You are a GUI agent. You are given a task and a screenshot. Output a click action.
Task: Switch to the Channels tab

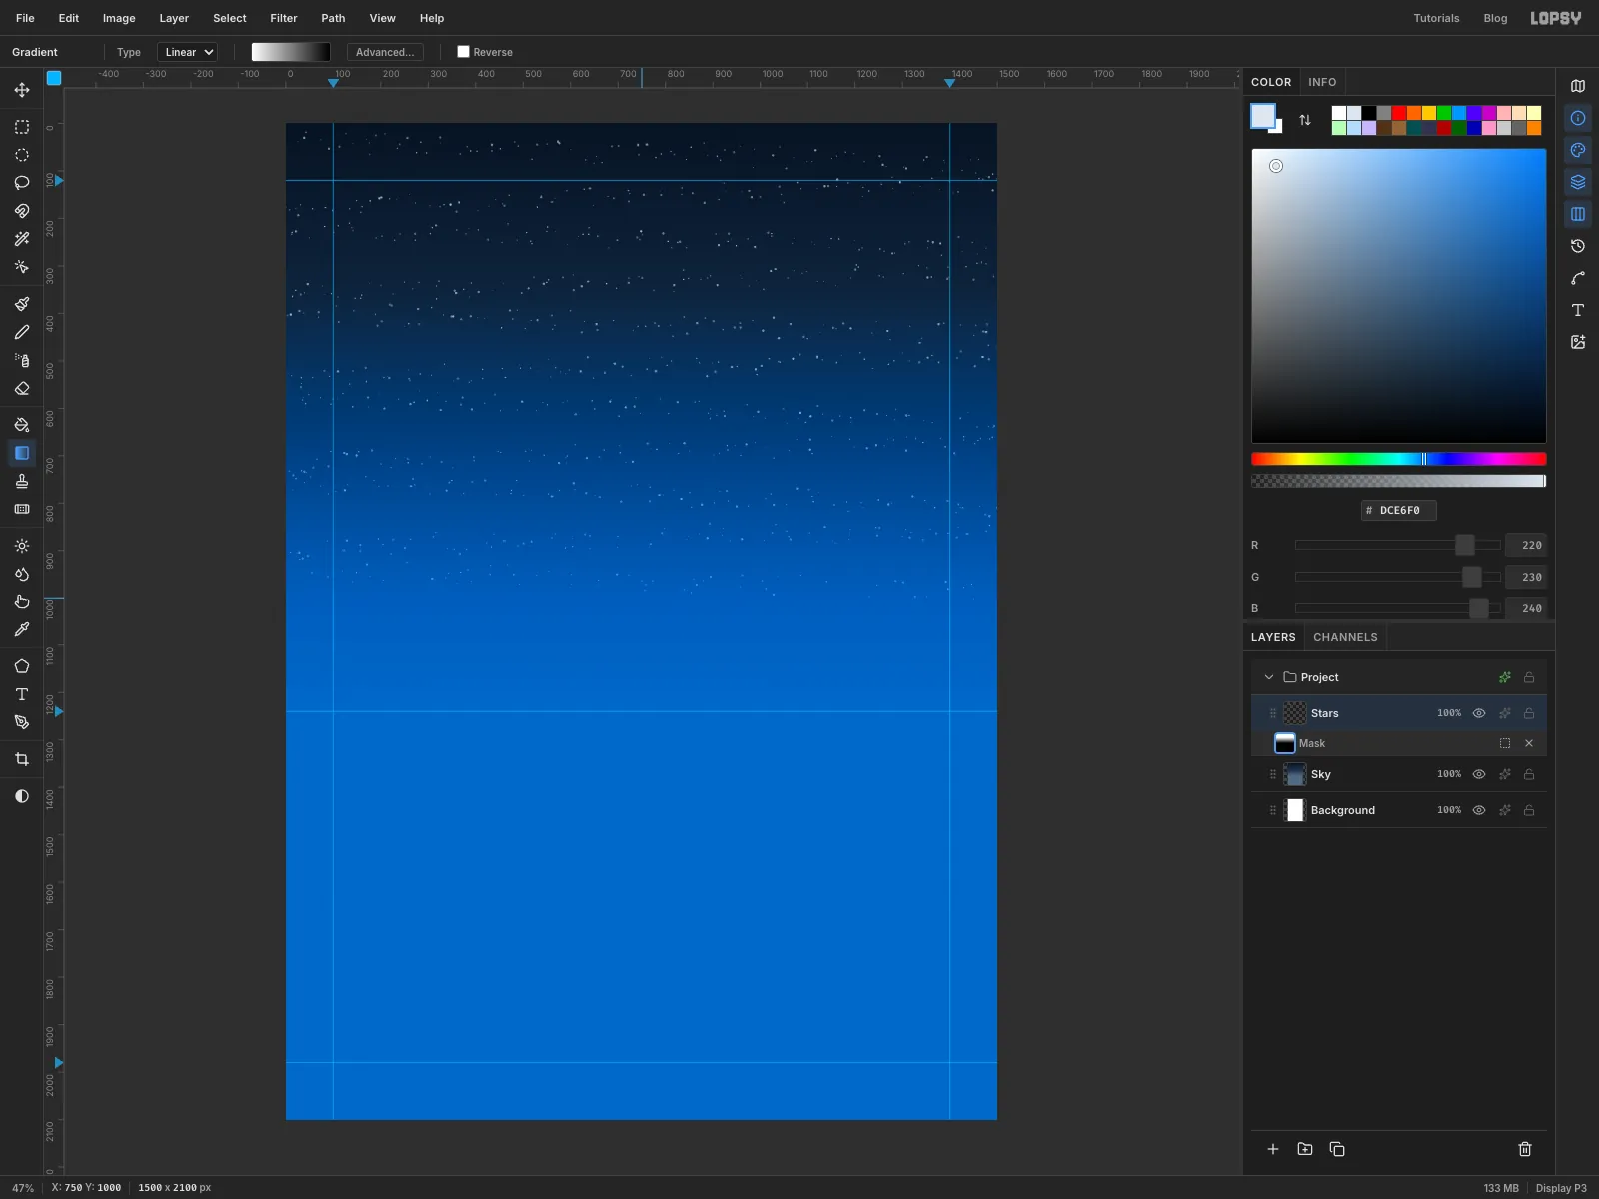[x=1345, y=637]
